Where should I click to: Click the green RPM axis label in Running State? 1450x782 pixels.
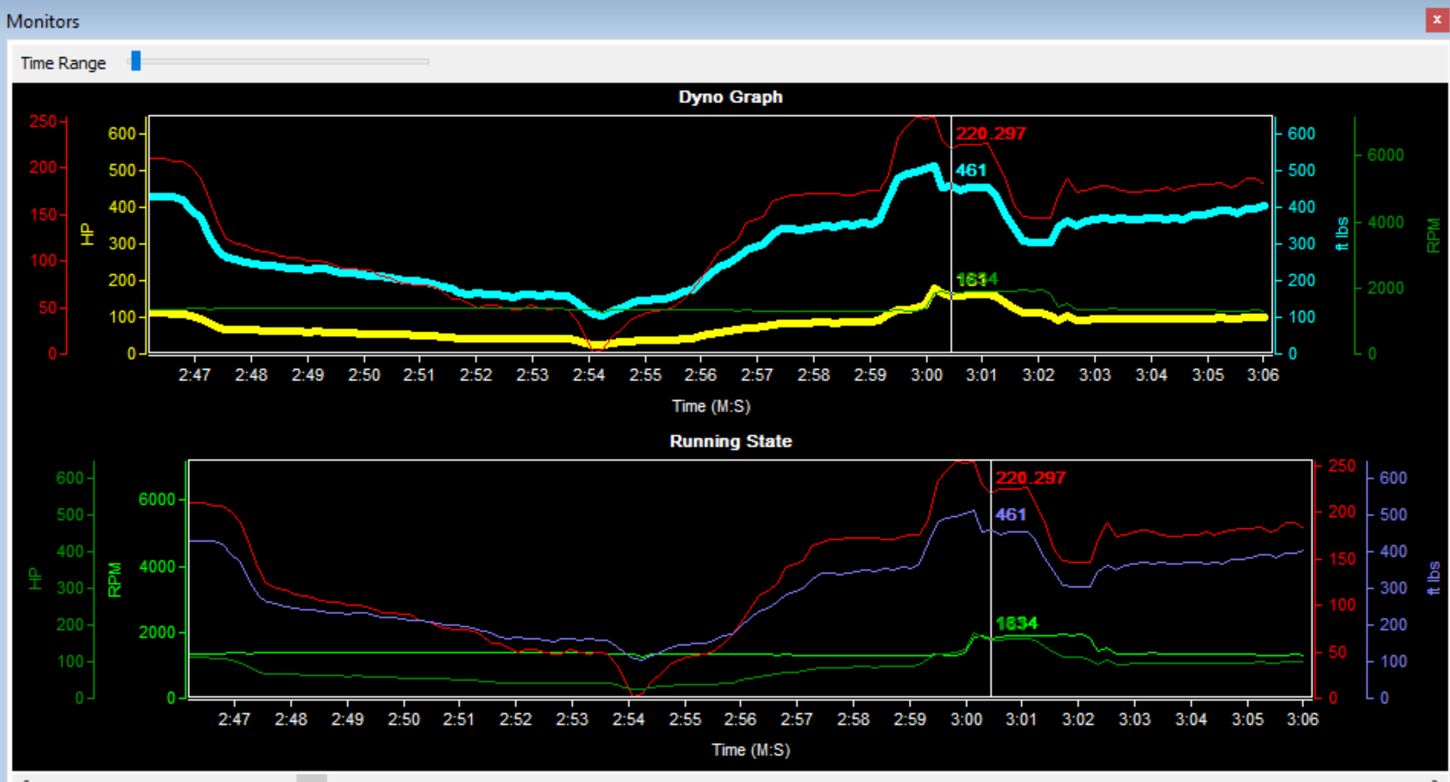[x=114, y=579]
